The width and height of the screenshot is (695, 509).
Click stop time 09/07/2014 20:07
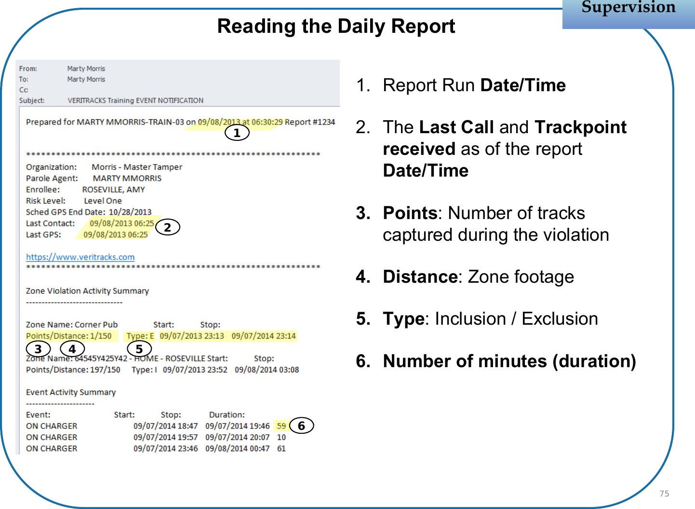[238, 437]
